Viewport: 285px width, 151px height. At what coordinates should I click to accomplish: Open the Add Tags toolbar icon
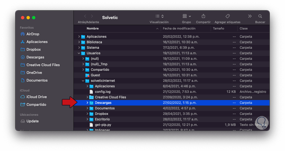coord(227,16)
